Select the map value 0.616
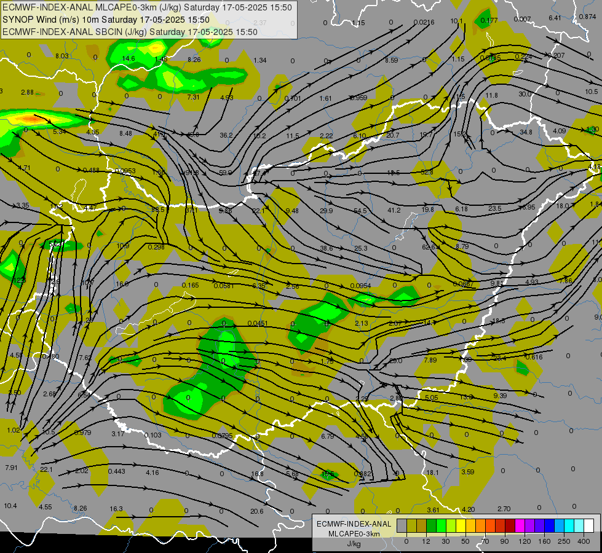602x553 pixels. point(534,357)
